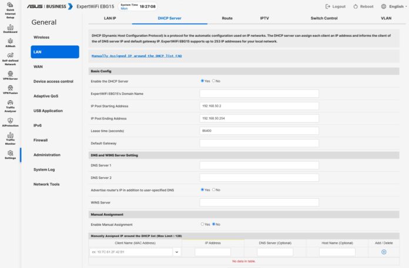Open Self-defined Network section
This screenshot has width=409, height=268.
10,58
